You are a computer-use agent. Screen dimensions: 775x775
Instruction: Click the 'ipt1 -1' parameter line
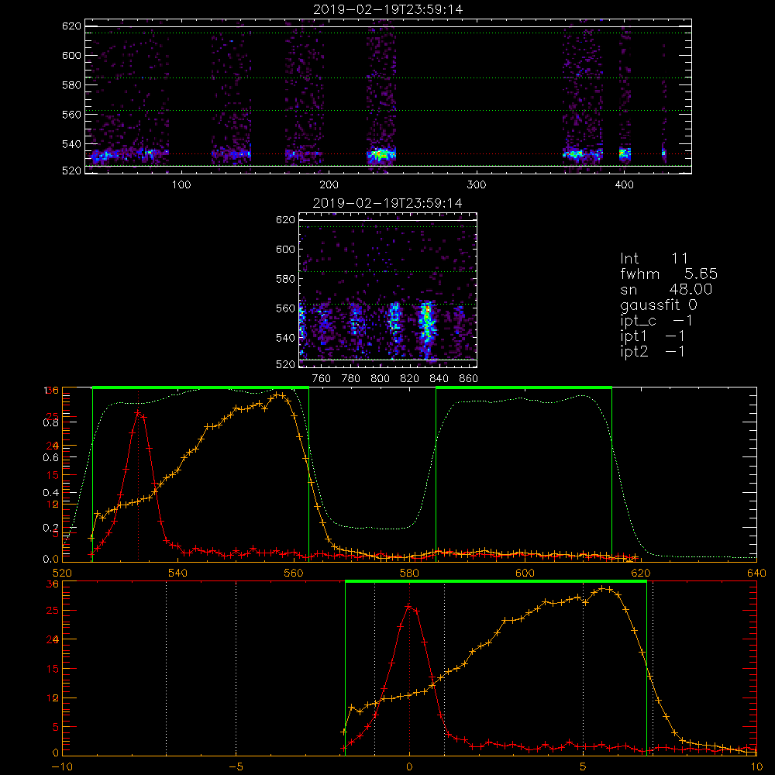pos(653,336)
